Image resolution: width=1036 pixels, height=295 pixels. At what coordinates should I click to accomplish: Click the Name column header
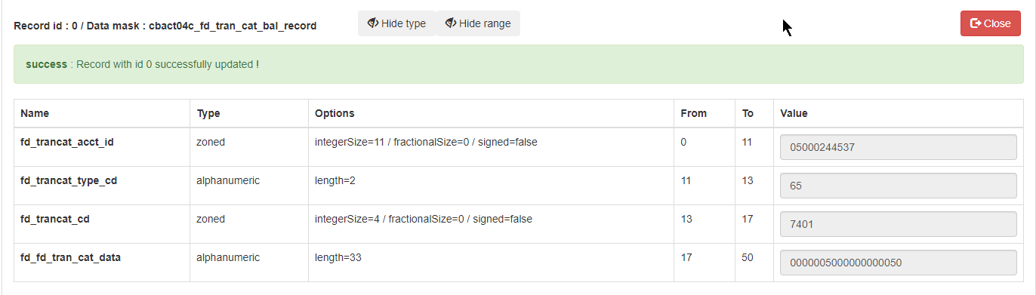(x=35, y=113)
